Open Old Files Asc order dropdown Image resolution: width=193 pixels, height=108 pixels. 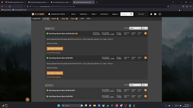(145, 85)
